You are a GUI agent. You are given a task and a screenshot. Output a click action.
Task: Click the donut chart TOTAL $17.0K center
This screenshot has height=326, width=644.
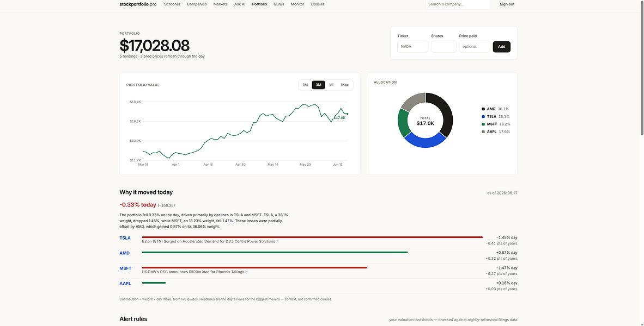tap(425, 121)
